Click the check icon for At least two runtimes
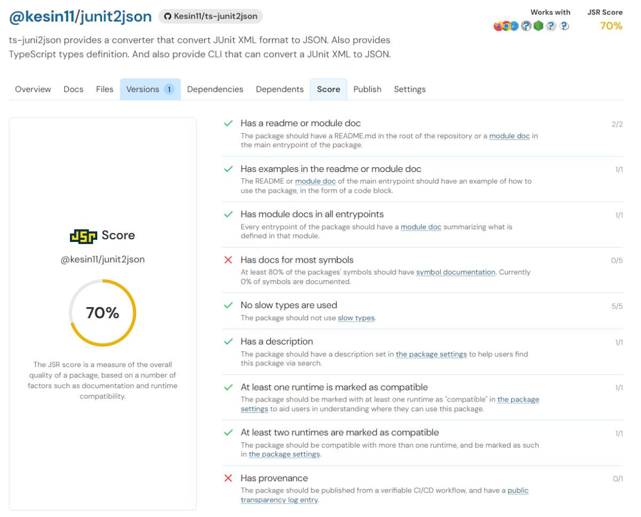Image resolution: width=641 pixels, height=517 pixels. [228, 433]
